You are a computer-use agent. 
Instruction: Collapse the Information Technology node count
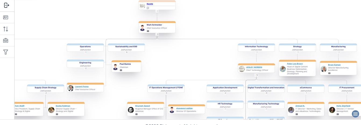click(x=256, y=52)
